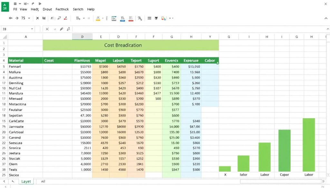Click the select-all corner triangle

5,37
